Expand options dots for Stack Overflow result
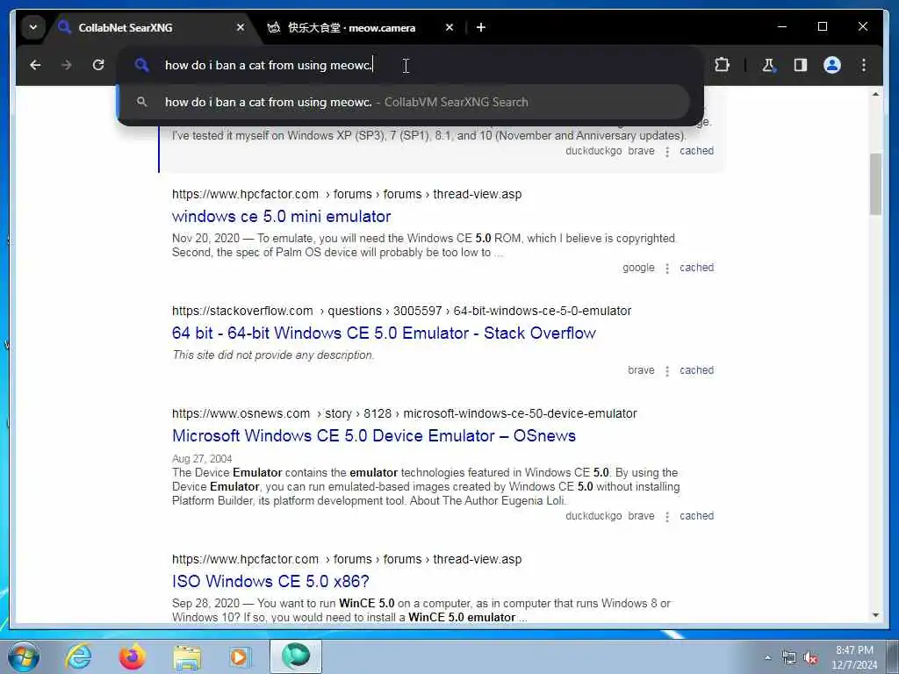 pos(667,371)
